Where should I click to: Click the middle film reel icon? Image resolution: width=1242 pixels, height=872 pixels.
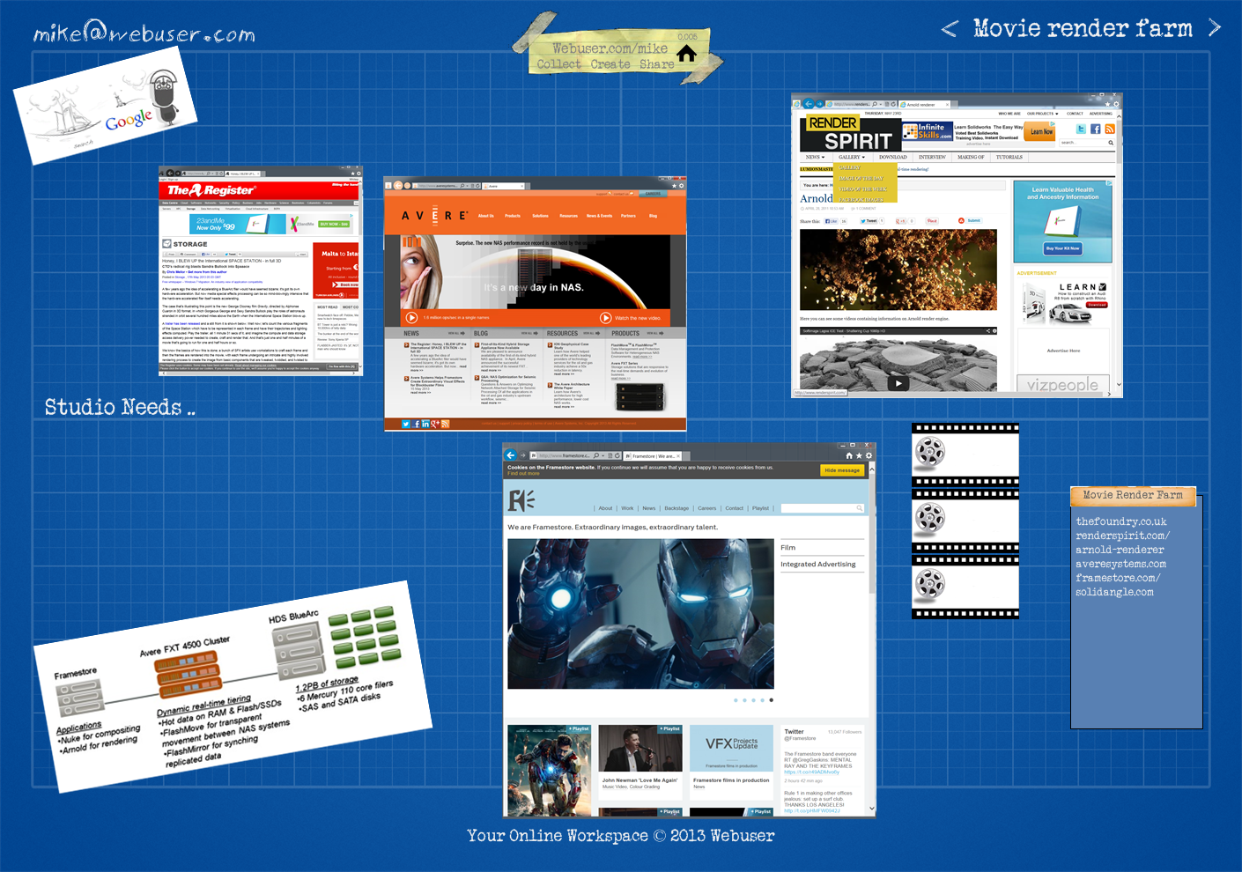pos(930,519)
